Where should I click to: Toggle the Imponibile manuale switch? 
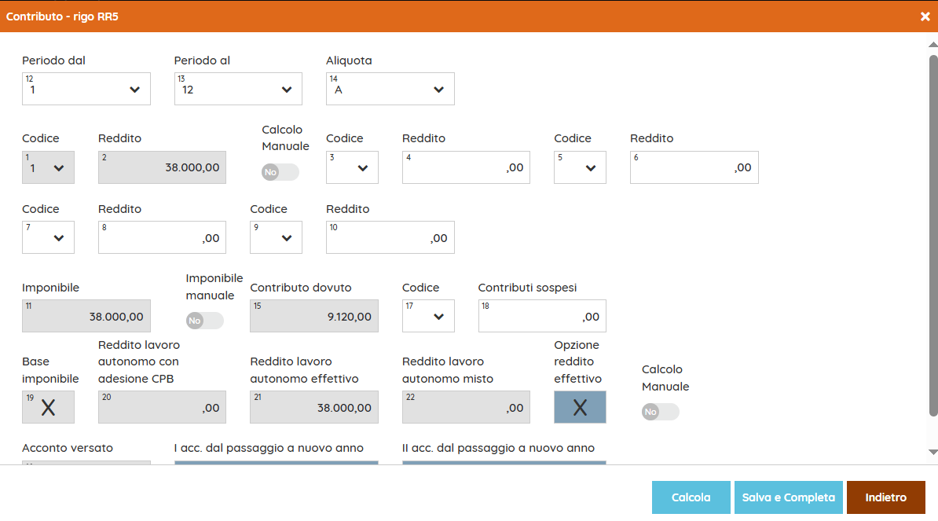pos(204,321)
